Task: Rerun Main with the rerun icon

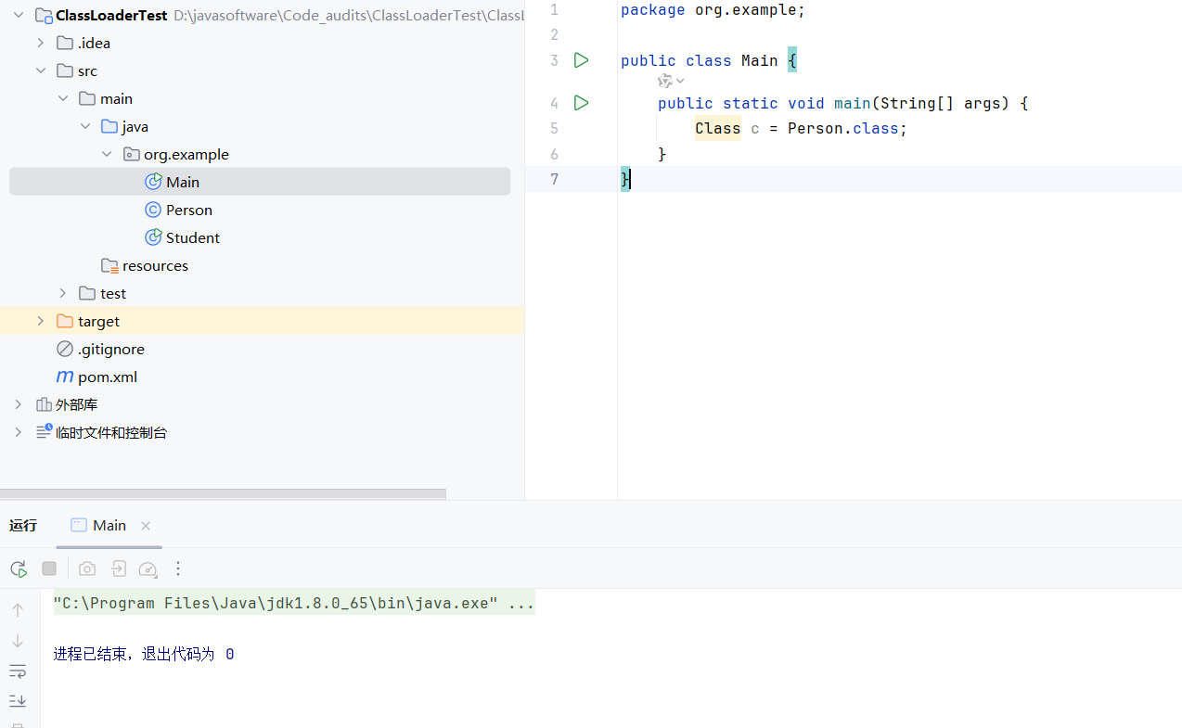Action: click(x=19, y=568)
